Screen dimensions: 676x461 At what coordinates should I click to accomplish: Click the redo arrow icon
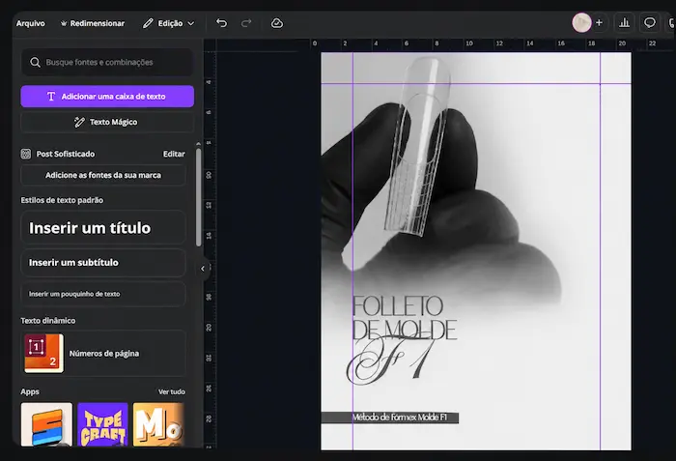point(246,23)
